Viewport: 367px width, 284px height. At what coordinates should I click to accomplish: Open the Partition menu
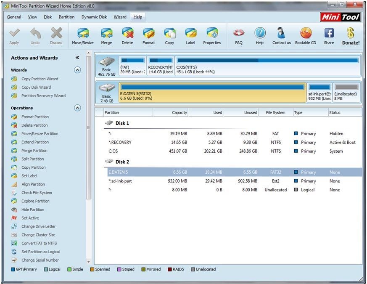coord(66,17)
